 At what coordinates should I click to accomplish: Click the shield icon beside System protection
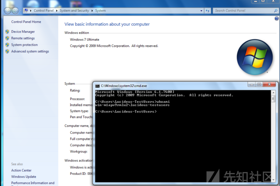click(x=7, y=45)
